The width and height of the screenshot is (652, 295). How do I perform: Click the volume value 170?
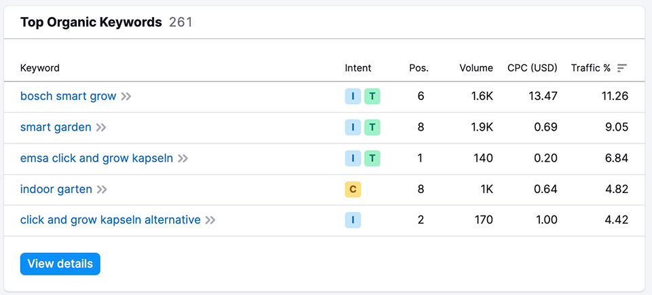tap(484, 220)
